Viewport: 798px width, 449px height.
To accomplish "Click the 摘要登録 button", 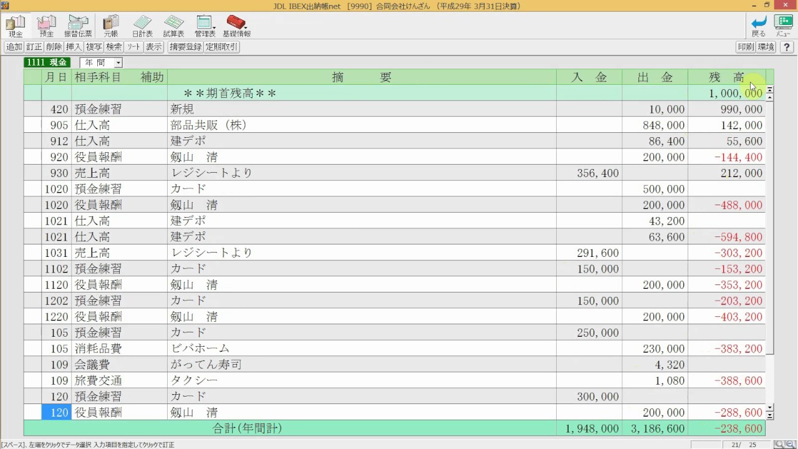I will 185,47.
